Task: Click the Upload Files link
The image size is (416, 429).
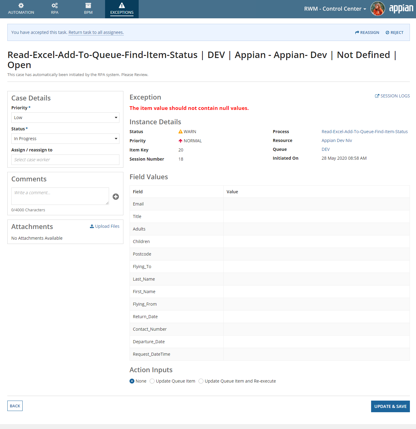Action: click(104, 226)
